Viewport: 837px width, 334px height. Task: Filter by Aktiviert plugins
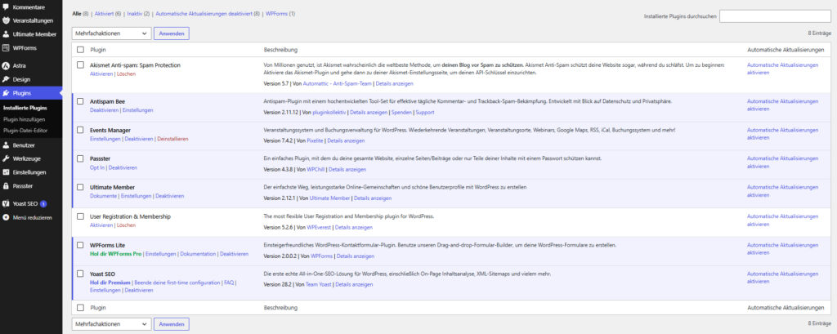click(x=104, y=13)
